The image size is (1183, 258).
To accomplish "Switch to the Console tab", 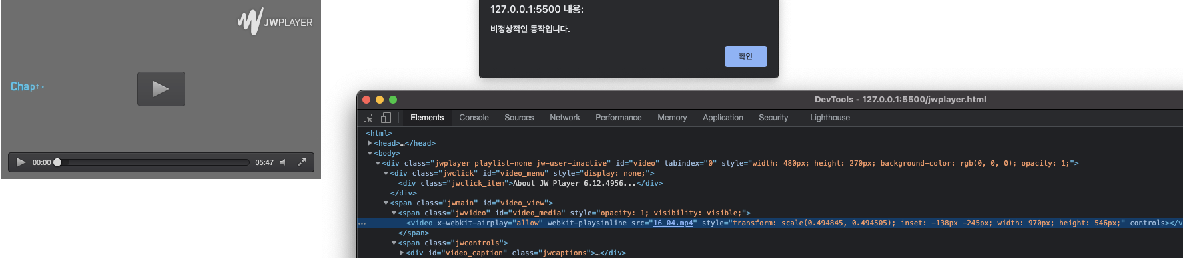I will (474, 118).
